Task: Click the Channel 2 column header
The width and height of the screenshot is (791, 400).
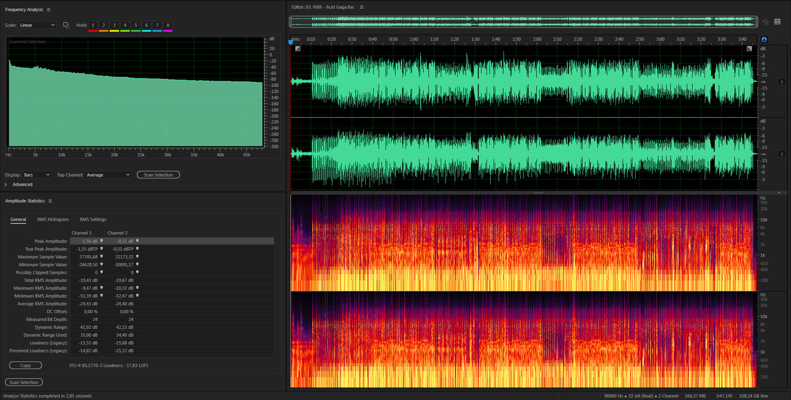Action: pyautogui.click(x=117, y=233)
